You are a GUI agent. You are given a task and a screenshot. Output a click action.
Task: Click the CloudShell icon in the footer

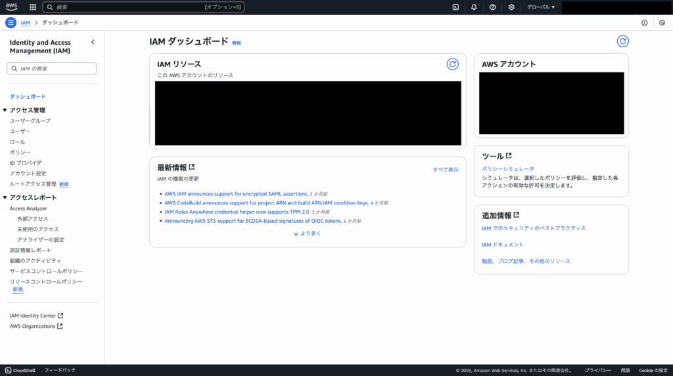8,371
